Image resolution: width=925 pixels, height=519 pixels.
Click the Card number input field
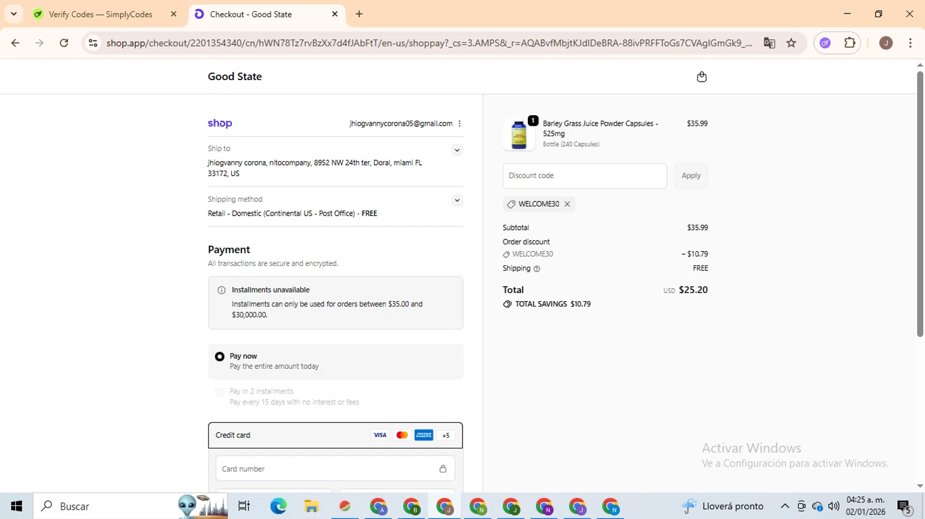point(335,469)
